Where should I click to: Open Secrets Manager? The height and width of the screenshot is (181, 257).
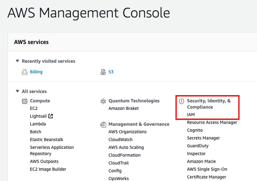coord(203,138)
